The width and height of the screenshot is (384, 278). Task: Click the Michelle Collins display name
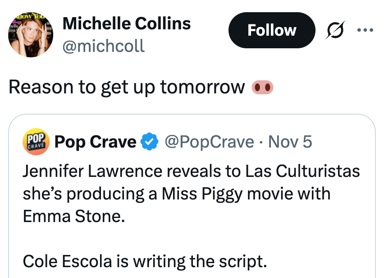point(127,23)
